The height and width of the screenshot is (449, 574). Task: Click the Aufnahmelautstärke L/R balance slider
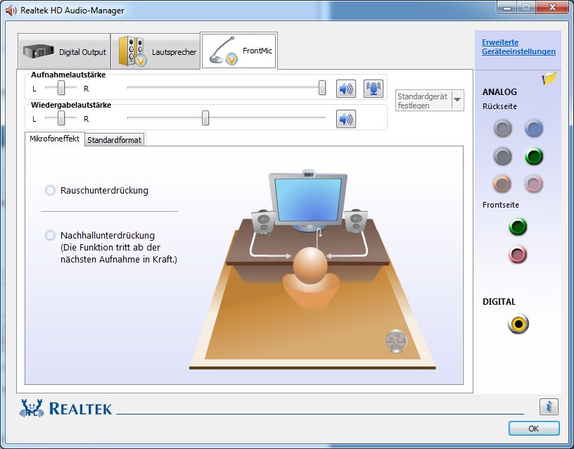(x=61, y=88)
